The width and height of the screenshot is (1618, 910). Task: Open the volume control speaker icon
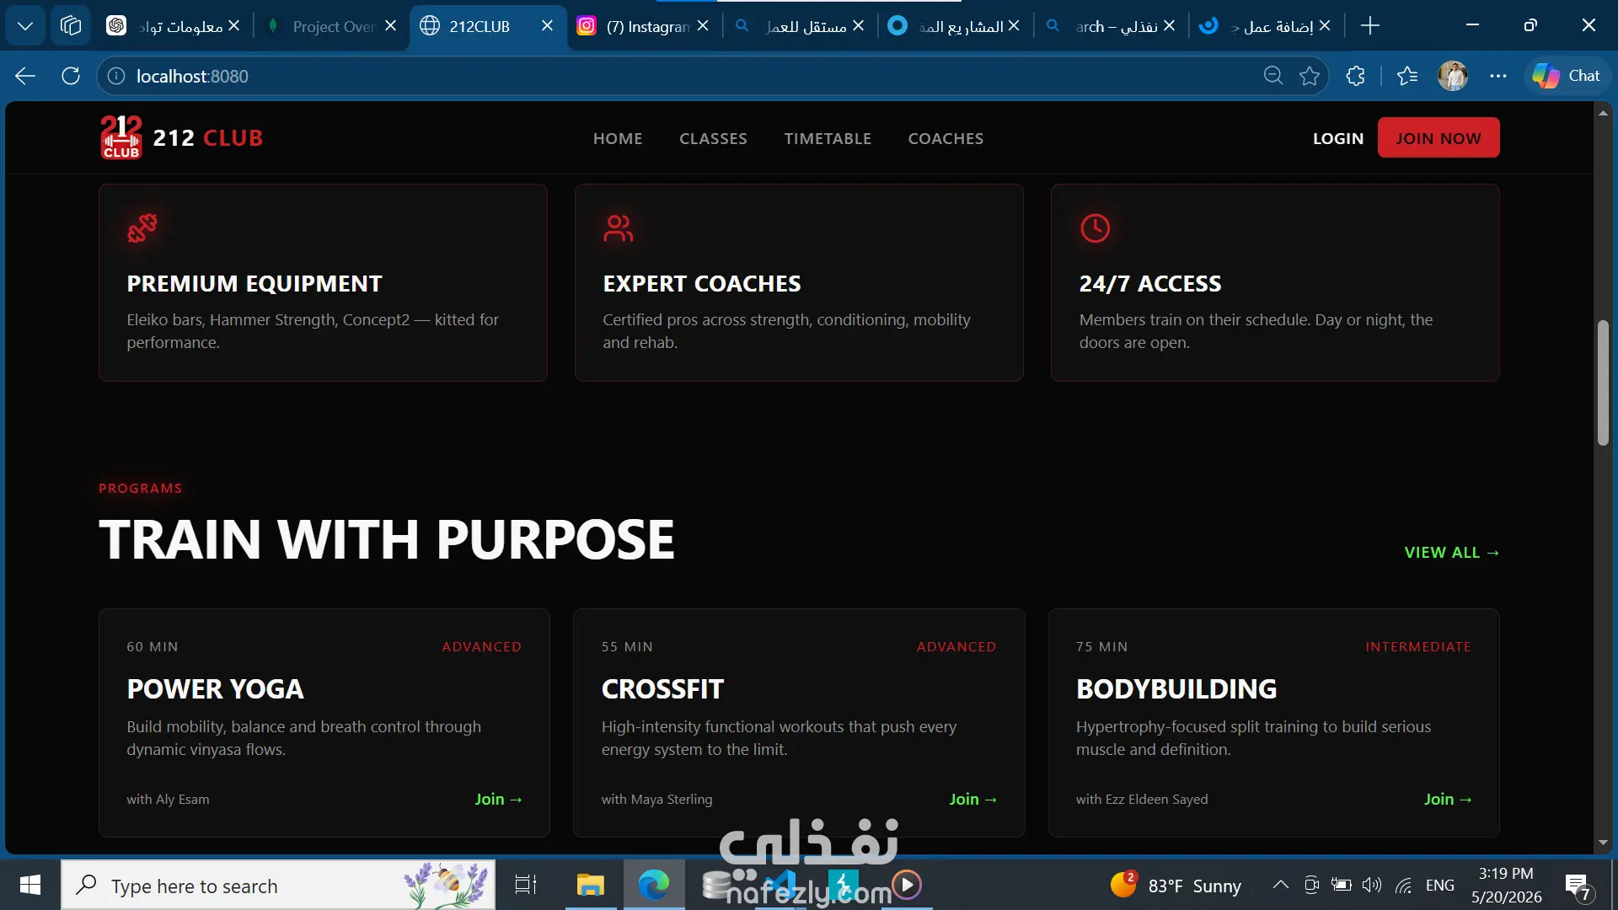[x=1372, y=885]
